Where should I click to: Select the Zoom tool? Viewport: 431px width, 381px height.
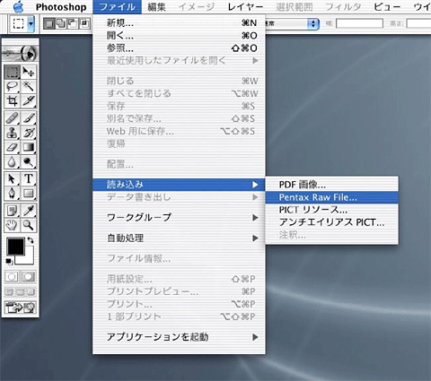[29, 225]
